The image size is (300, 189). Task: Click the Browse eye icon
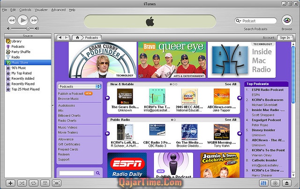287,21
